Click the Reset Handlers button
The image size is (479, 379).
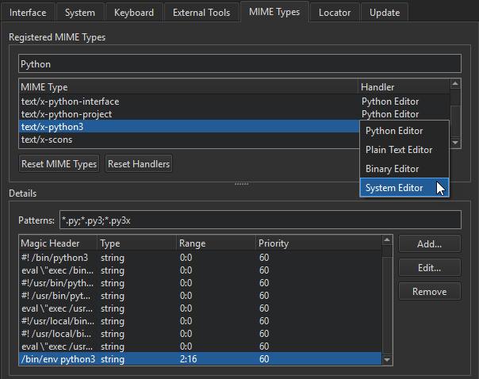pos(139,164)
